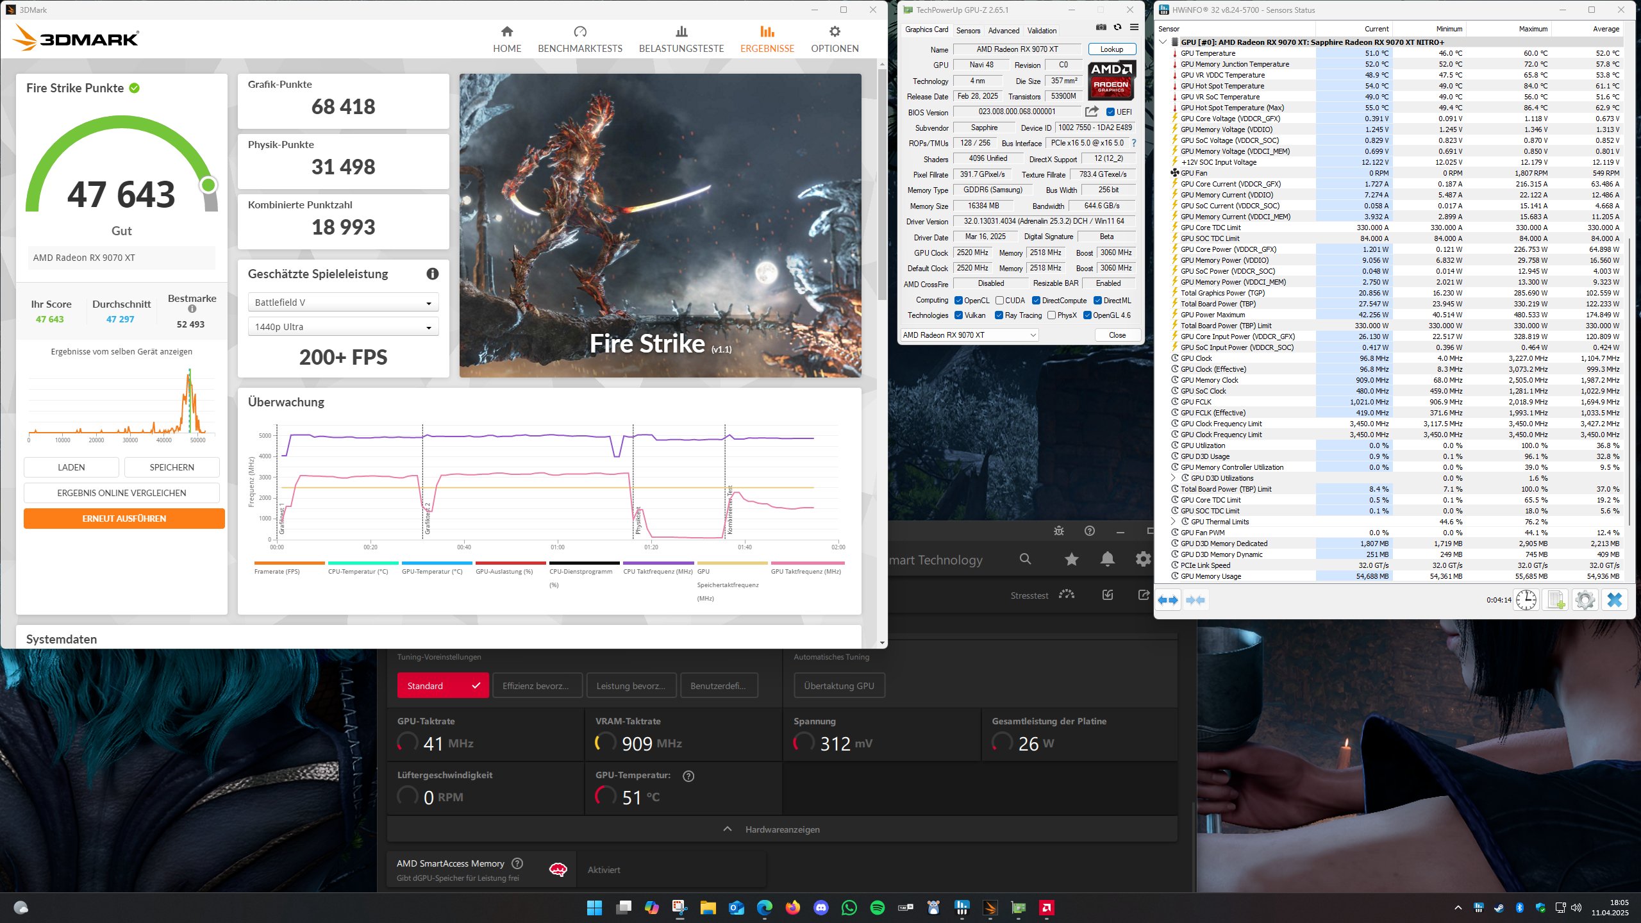This screenshot has height=923, width=1641.
Task: Open the GPU-Z hamburger menu
Action: pos(1134,28)
